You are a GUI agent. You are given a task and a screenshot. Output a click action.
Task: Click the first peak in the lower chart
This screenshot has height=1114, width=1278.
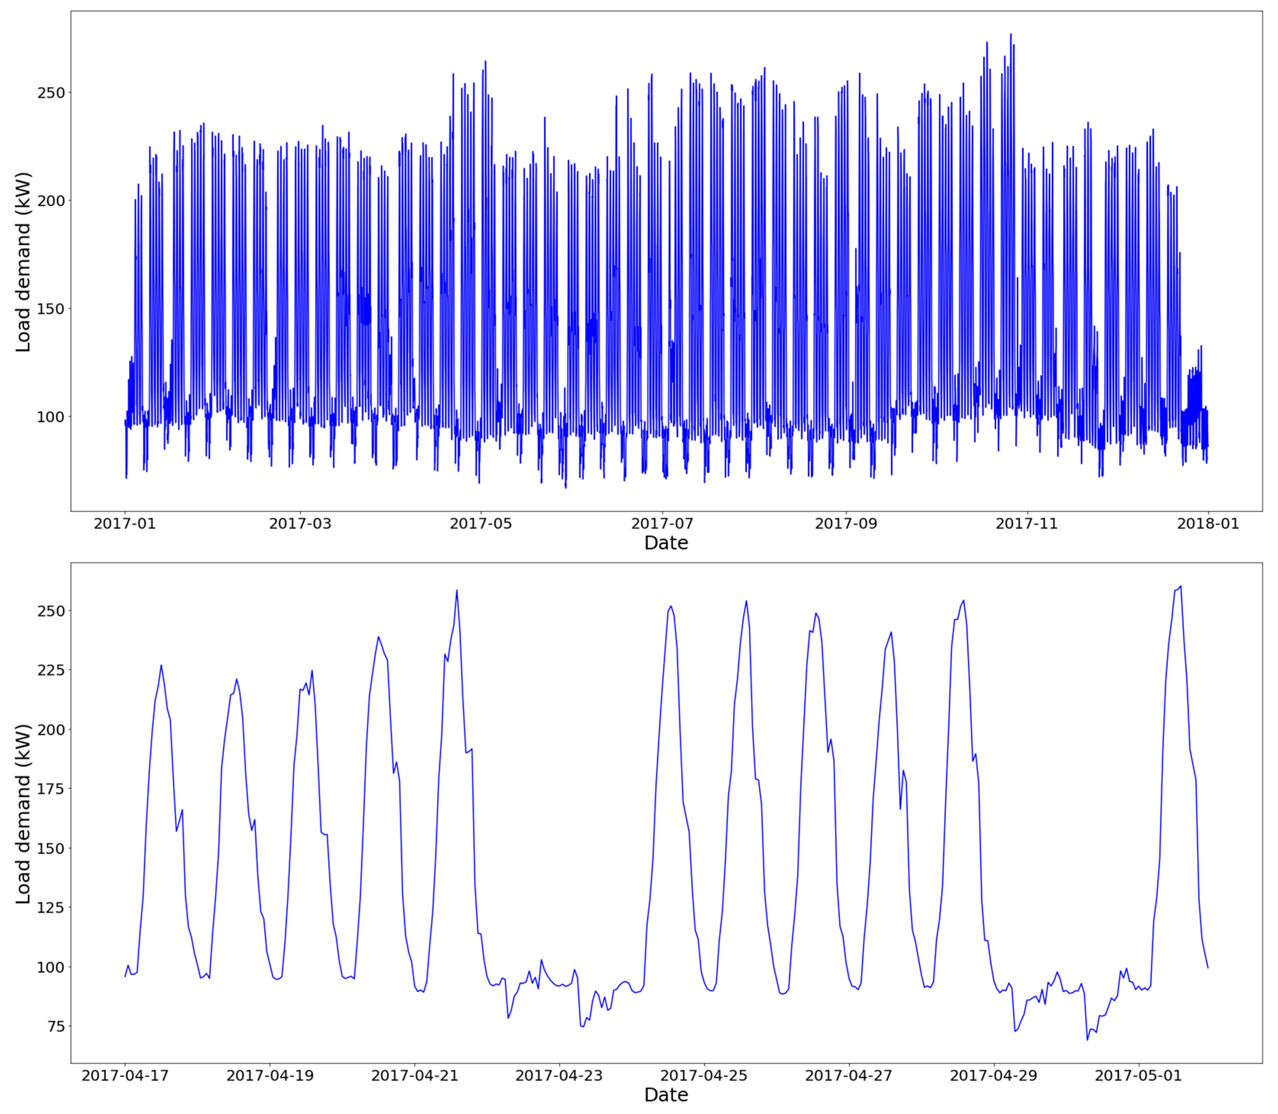pyautogui.click(x=161, y=666)
